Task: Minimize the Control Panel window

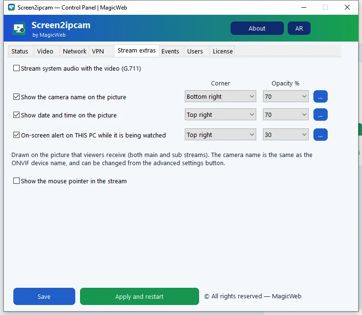Action: (304, 8)
